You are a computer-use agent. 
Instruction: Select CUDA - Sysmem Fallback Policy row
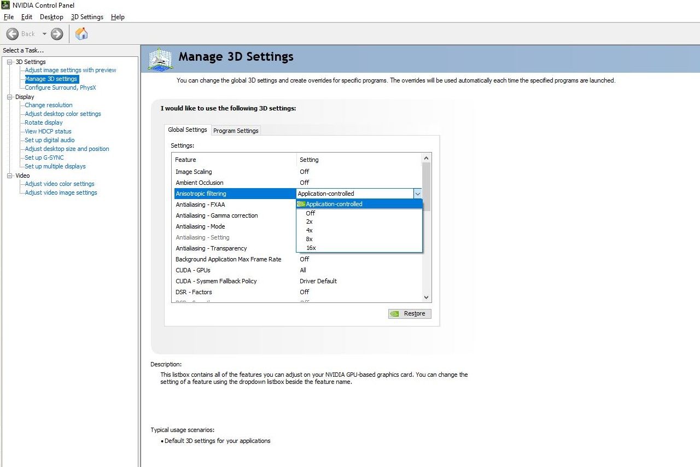tap(297, 281)
